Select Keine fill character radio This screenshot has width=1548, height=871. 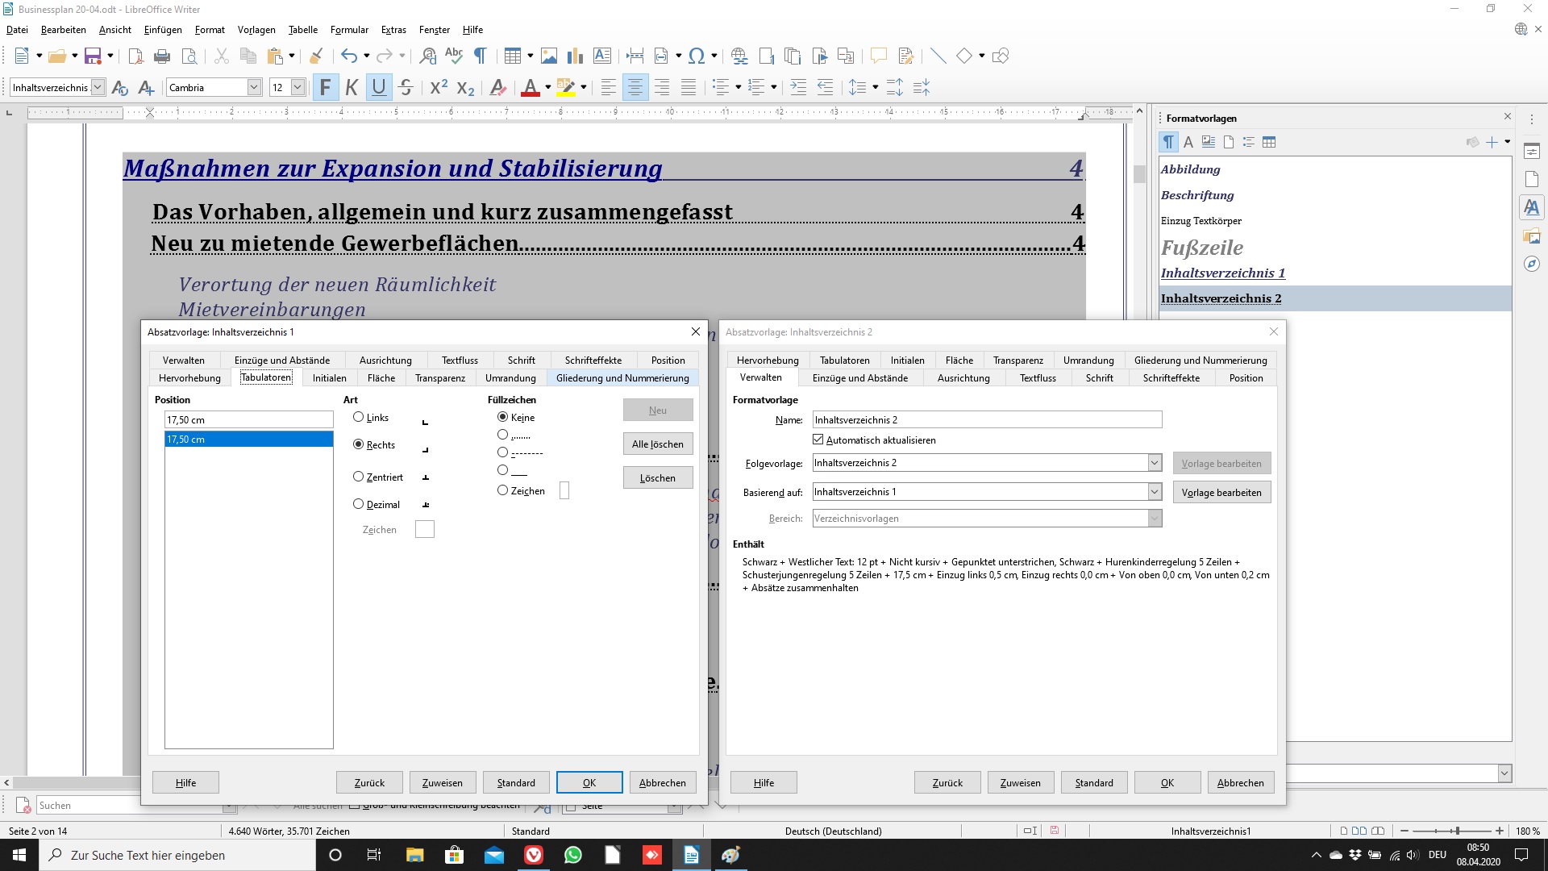[x=503, y=417]
